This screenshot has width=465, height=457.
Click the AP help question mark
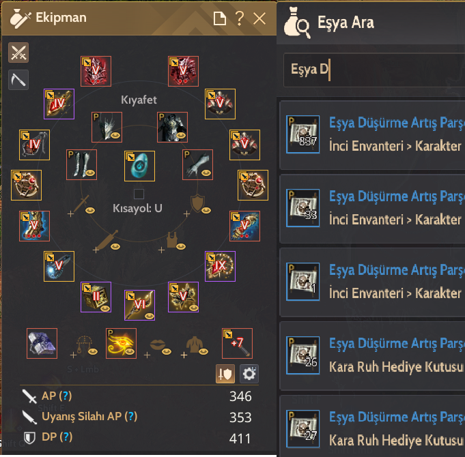[x=66, y=396]
